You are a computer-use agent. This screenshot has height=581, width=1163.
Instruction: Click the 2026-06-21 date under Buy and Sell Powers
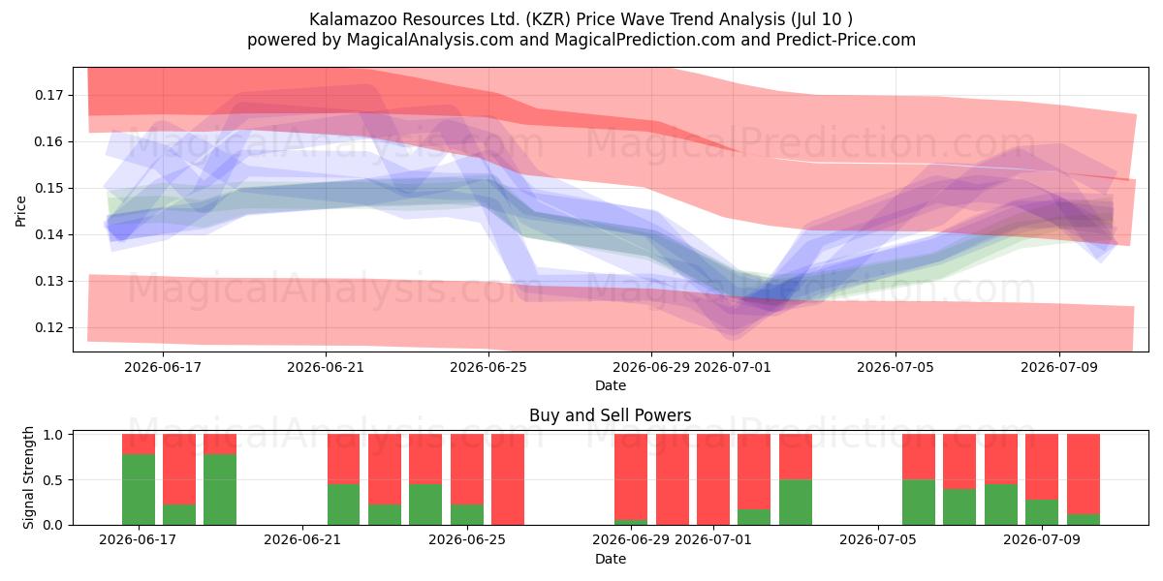[x=302, y=540]
